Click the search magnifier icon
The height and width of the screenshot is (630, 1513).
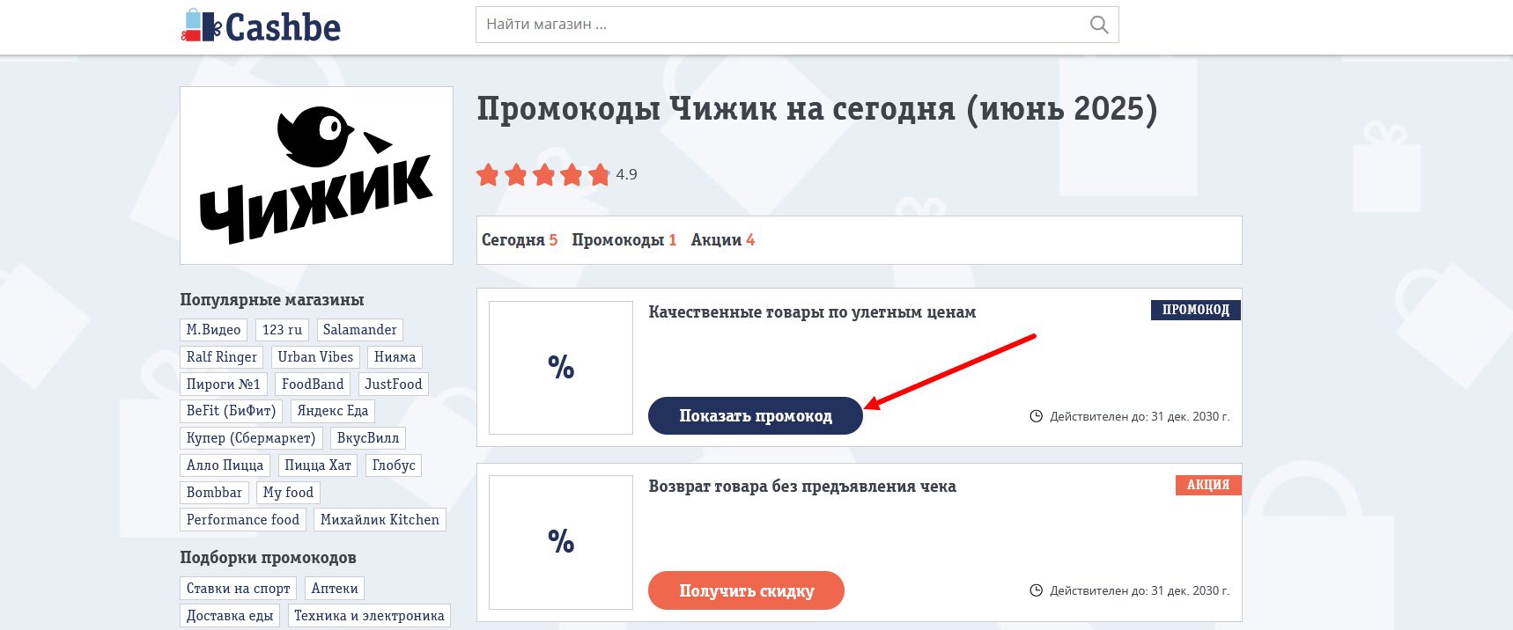pos(1099,25)
